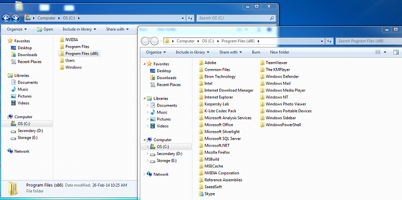
Task: Click the TeamViewer folder icon
Action: click(x=262, y=63)
